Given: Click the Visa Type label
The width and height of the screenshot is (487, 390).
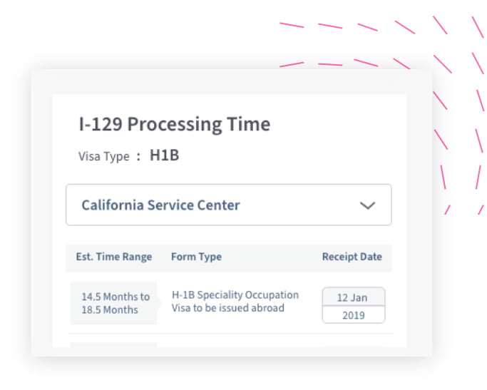Looking at the screenshot, I should click(x=103, y=156).
